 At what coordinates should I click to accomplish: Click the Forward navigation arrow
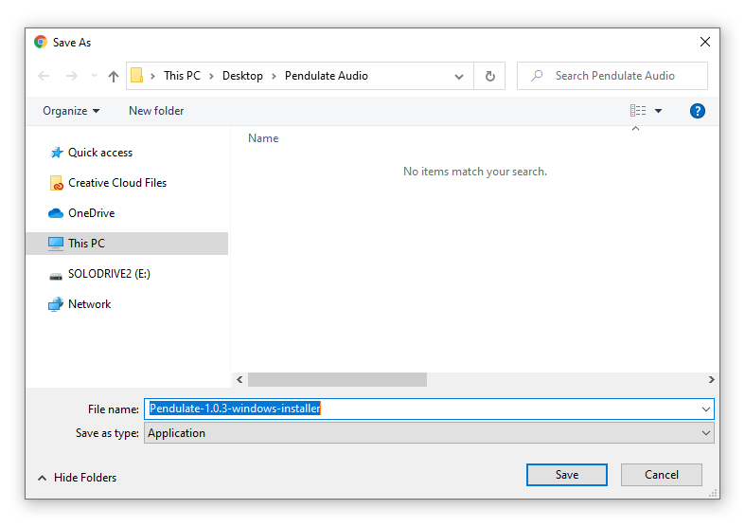(71, 76)
